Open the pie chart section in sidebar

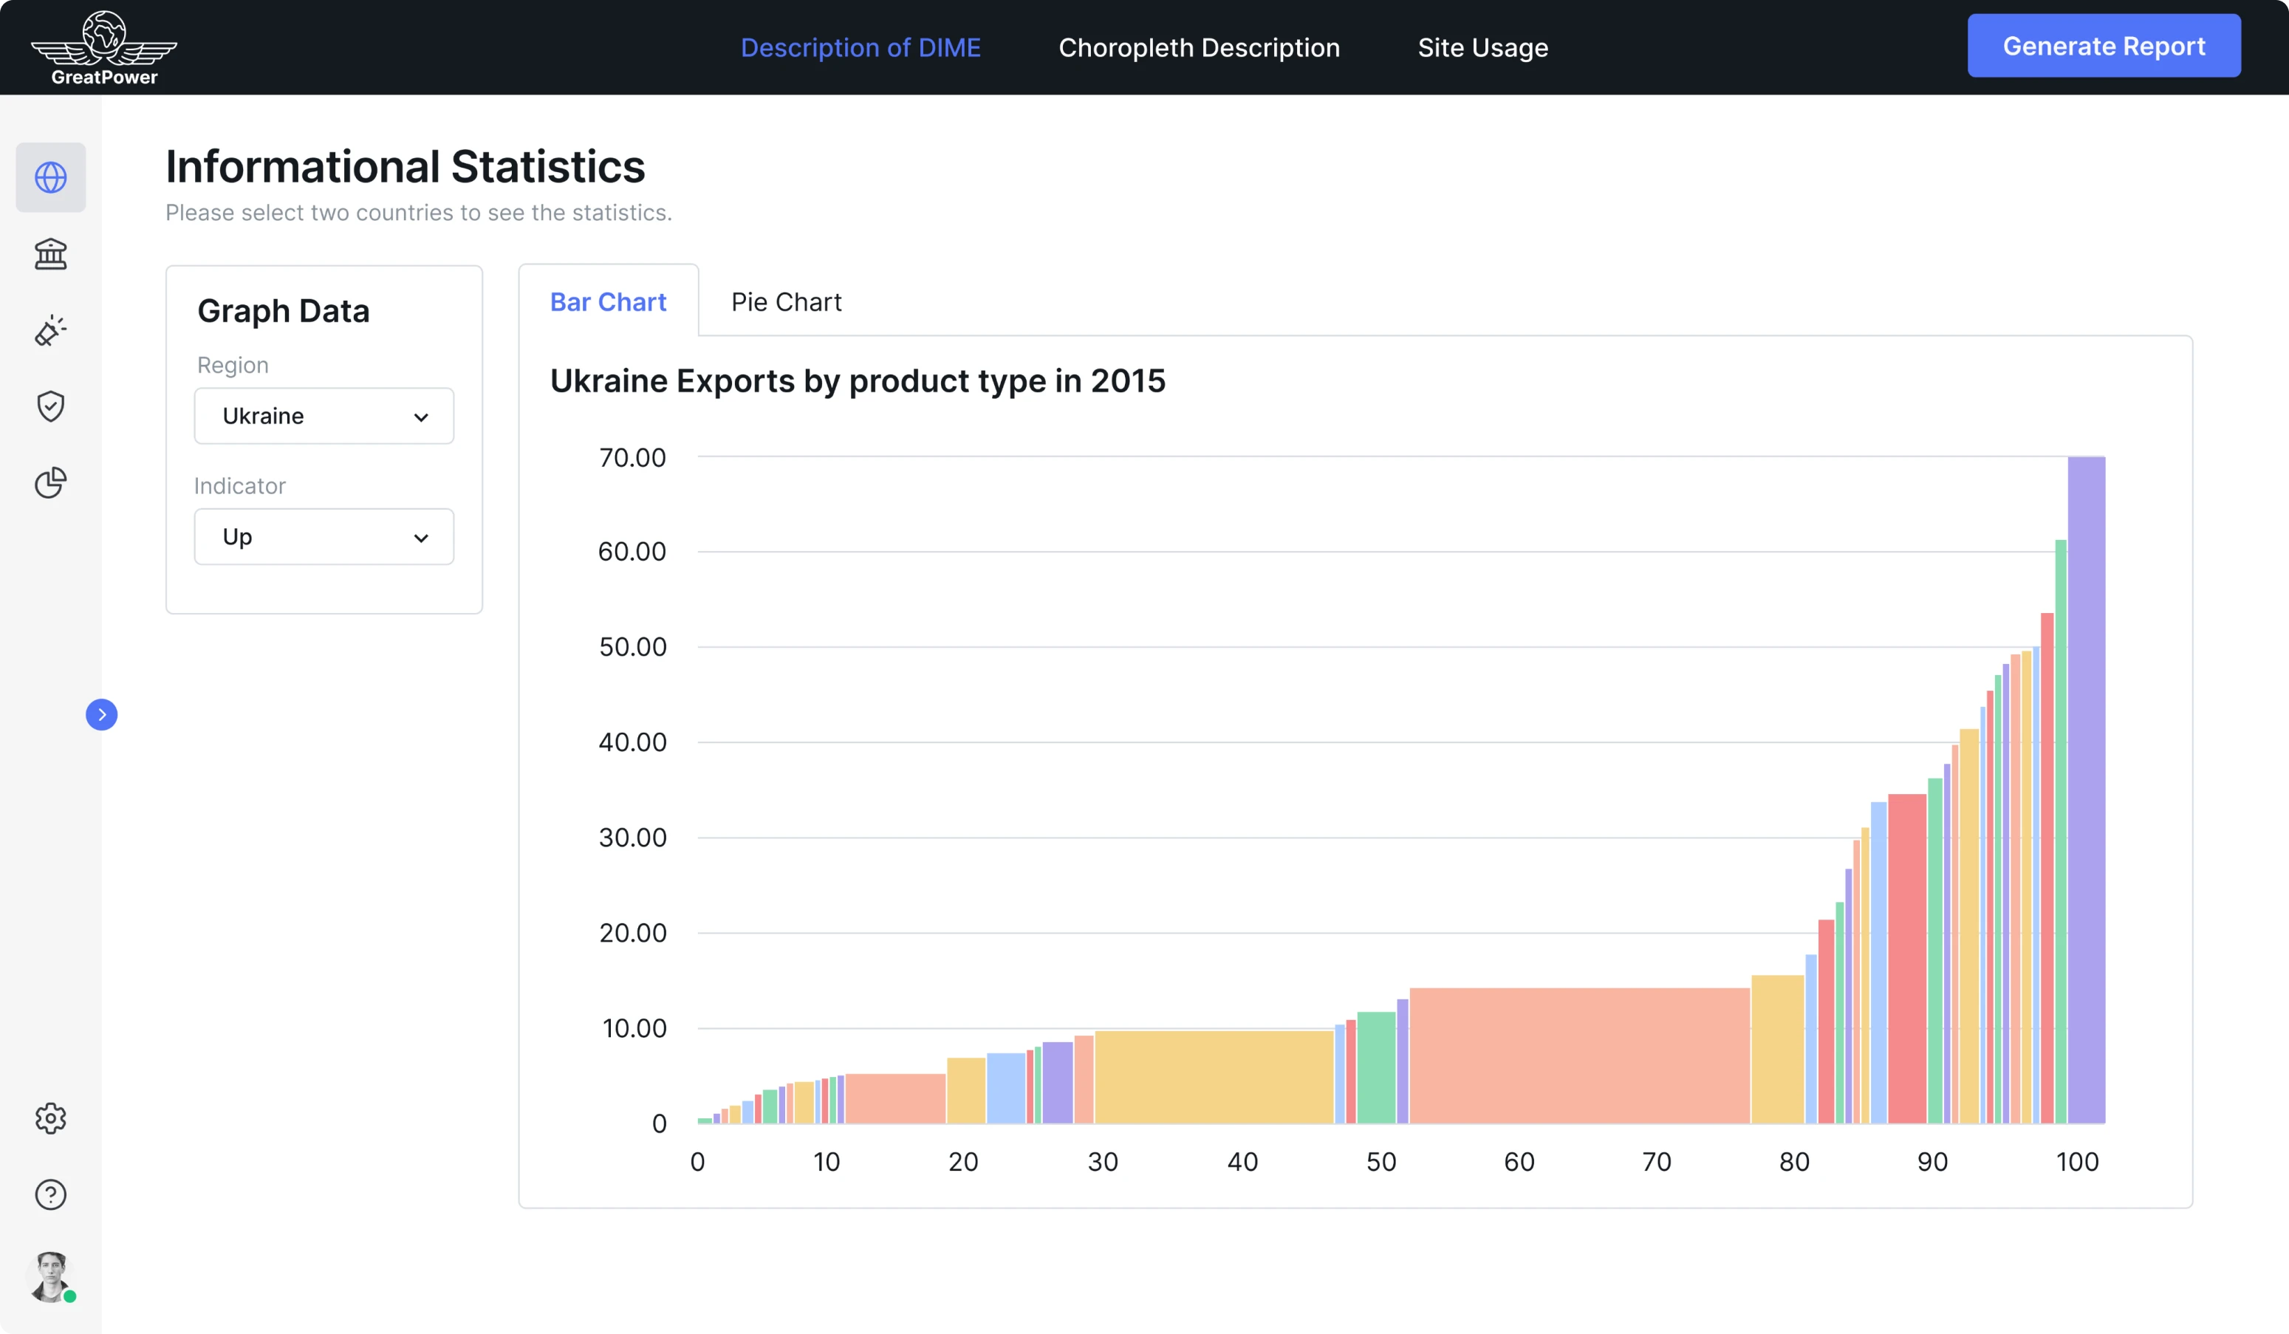(50, 482)
